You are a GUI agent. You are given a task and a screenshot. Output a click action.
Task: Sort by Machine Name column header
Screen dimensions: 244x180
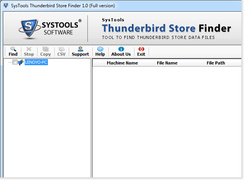point(122,63)
